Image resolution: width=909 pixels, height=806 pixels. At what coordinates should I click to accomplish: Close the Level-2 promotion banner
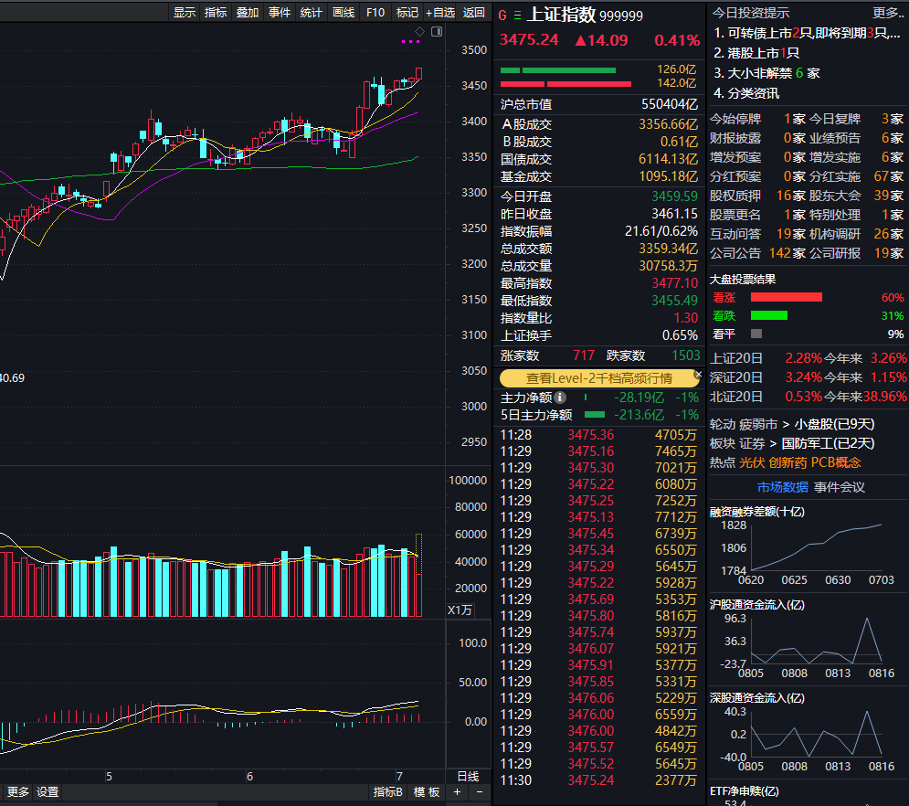coord(698,375)
